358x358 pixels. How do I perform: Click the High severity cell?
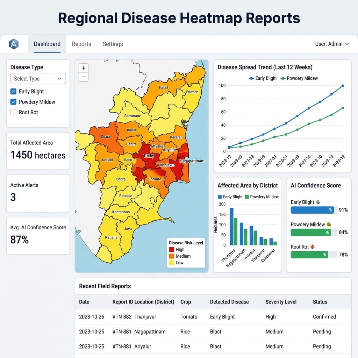271,317
